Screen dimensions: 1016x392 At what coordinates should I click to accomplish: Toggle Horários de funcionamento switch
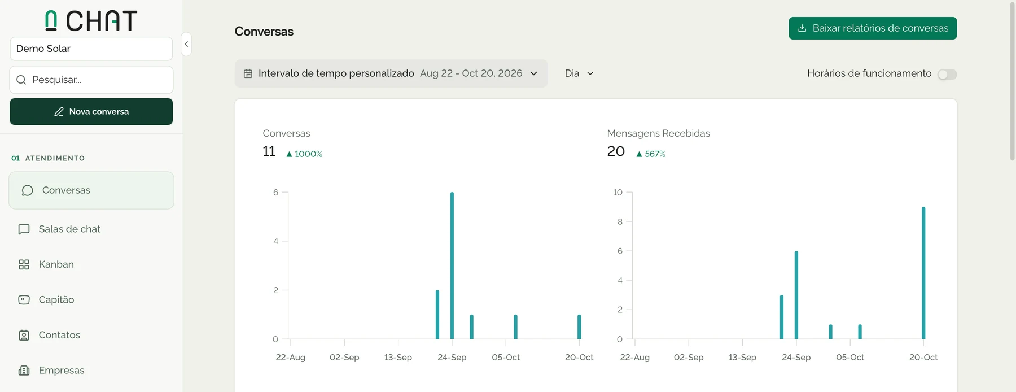coord(947,74)
